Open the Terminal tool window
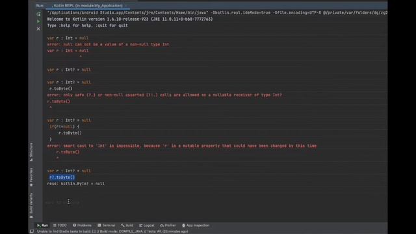This screenshot has height=234, width=416. coord(106,226)
